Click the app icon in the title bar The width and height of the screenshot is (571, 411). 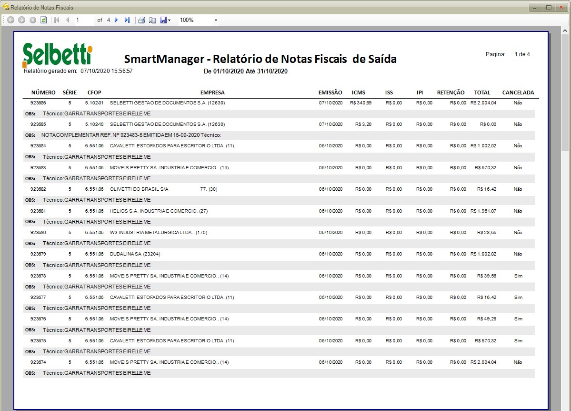click(x=5, y=7)
